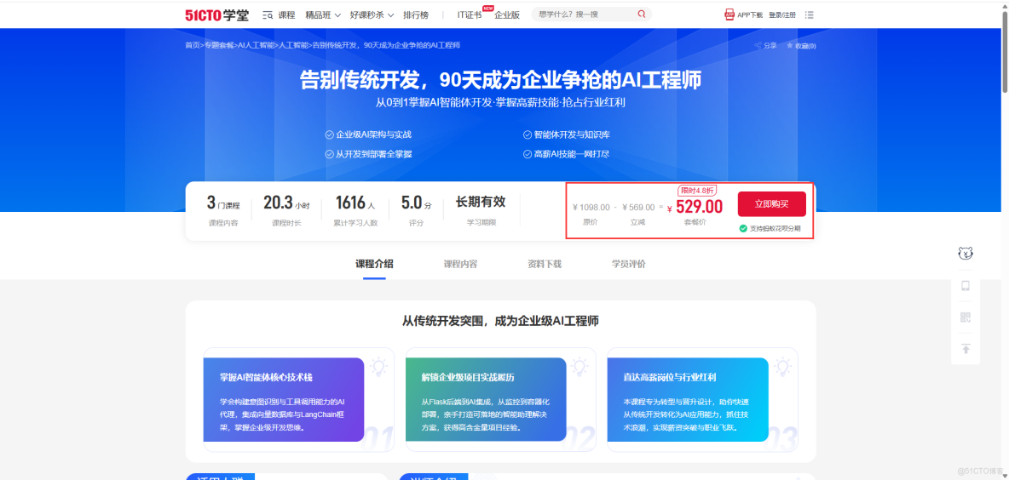Click the checkmark icon beside 从开发到部署全掌握
This screenshot has width=1009, height=480.
330,154
